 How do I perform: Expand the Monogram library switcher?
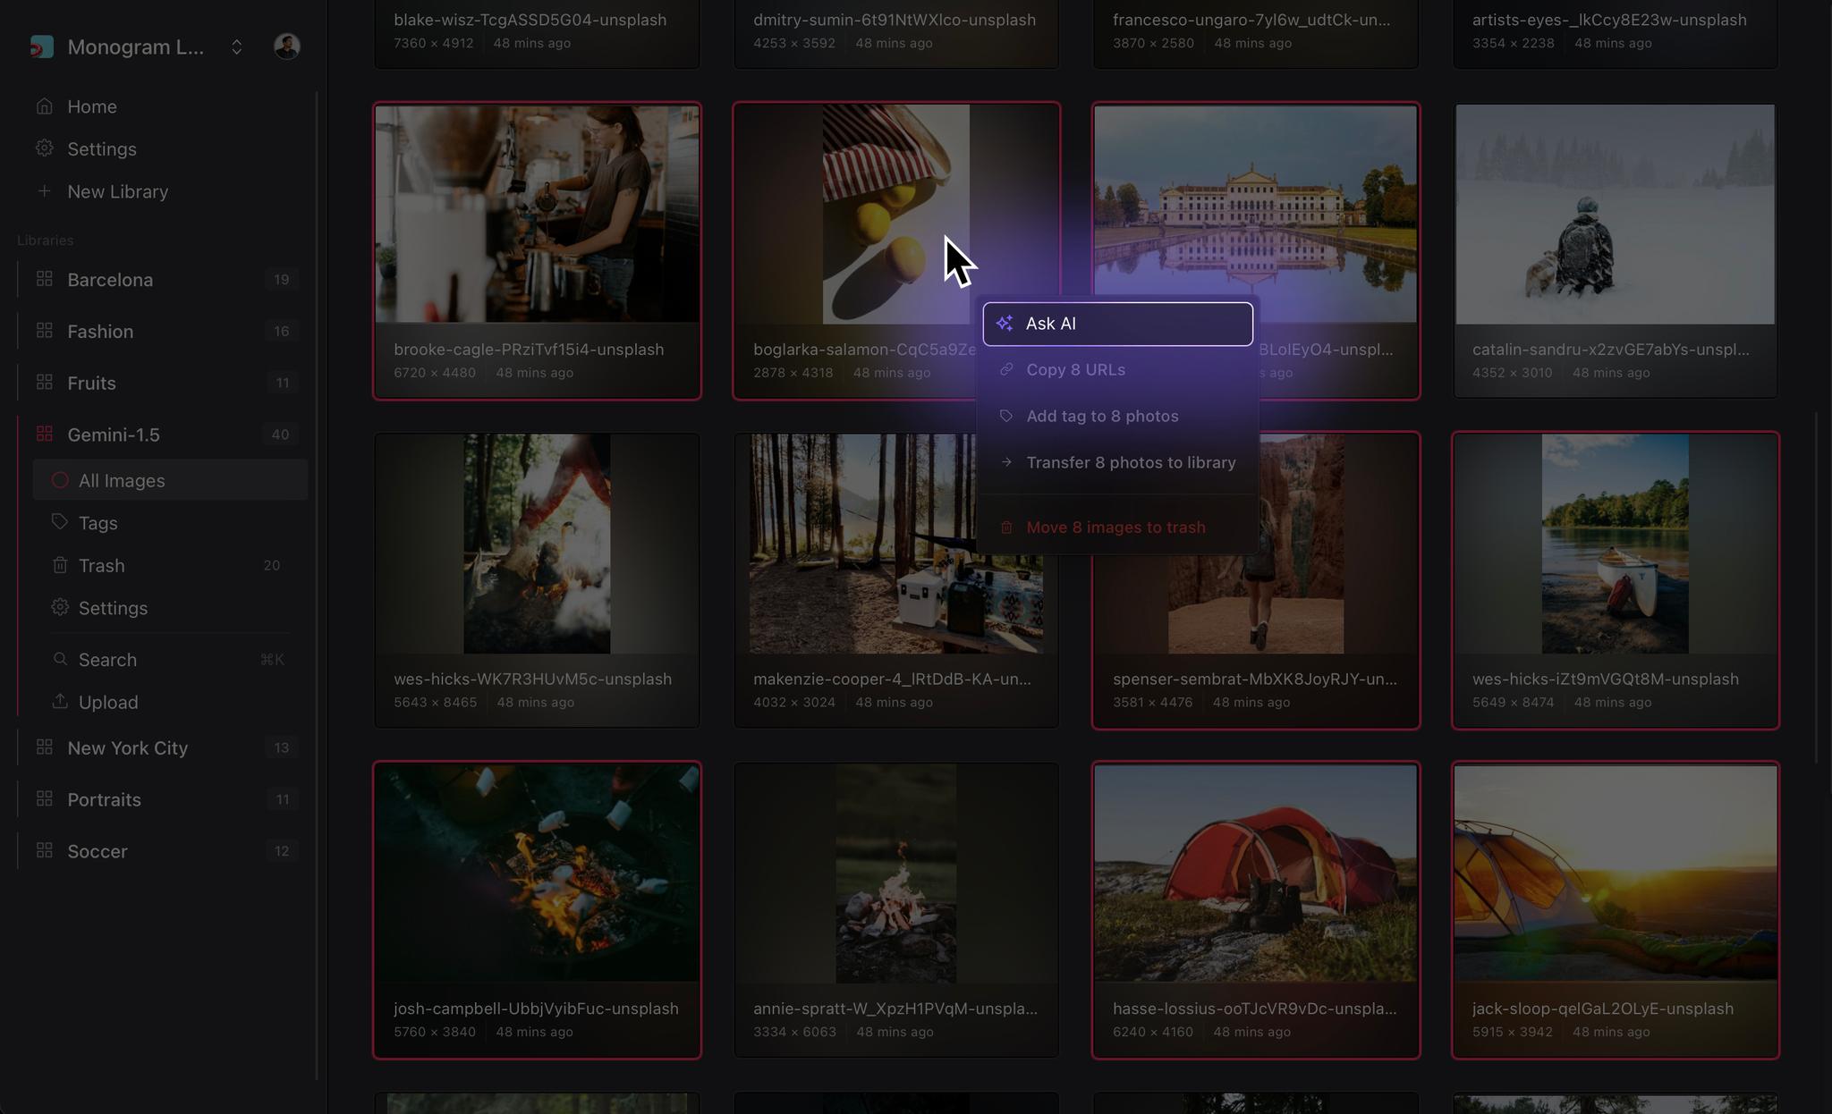pyautogui.click(x=235, y=47)
